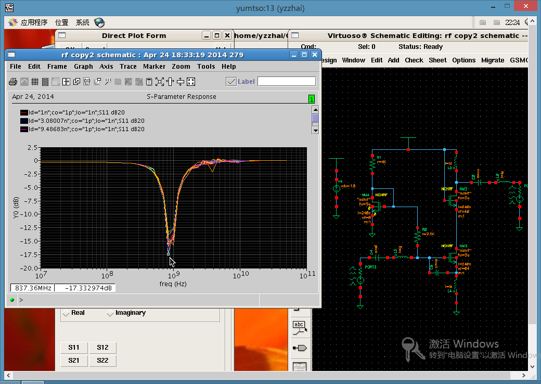Select the Imaginary radio button
The height and width of the screenshot is (384, 541).
point(110,313)
